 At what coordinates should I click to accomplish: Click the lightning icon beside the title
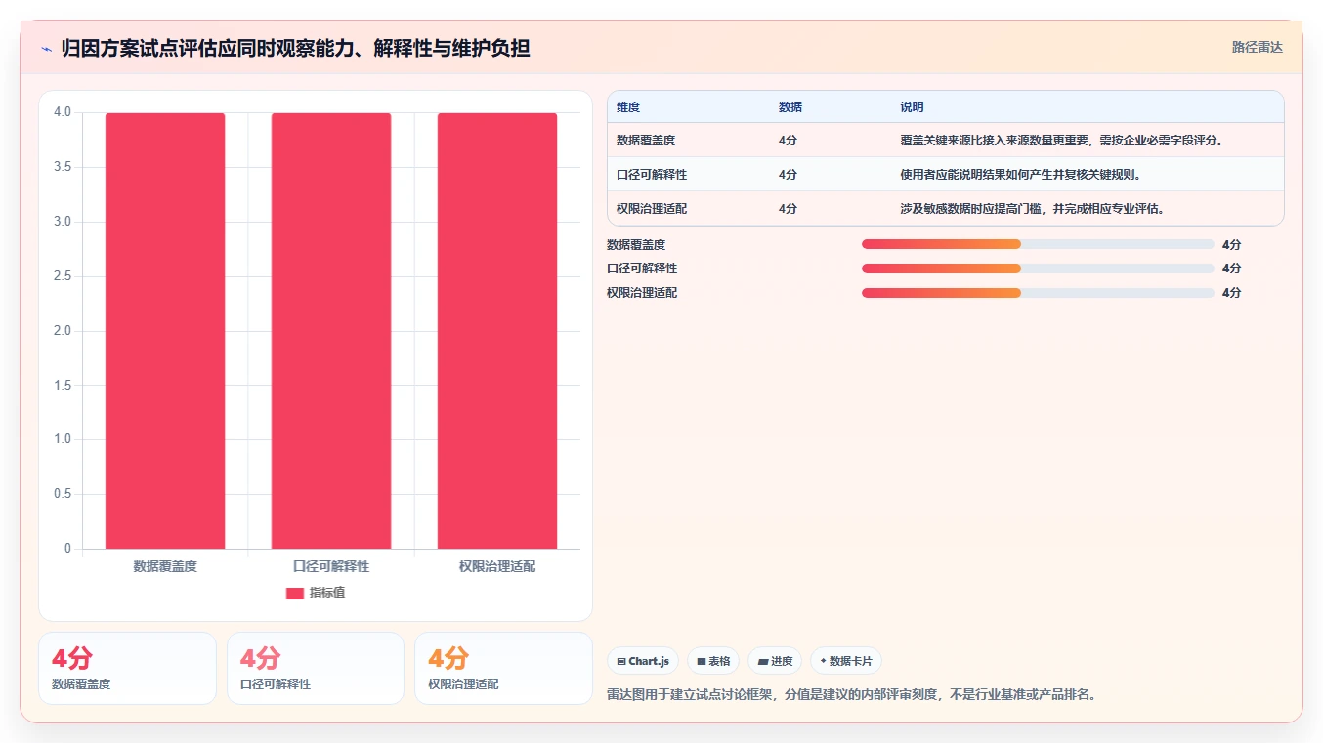[x=46, y=48]
